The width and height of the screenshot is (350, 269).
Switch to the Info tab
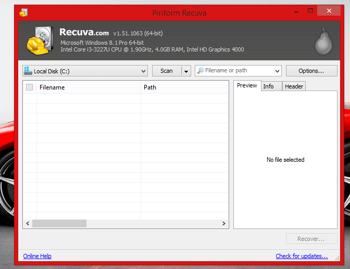click(x=271, y=86)
